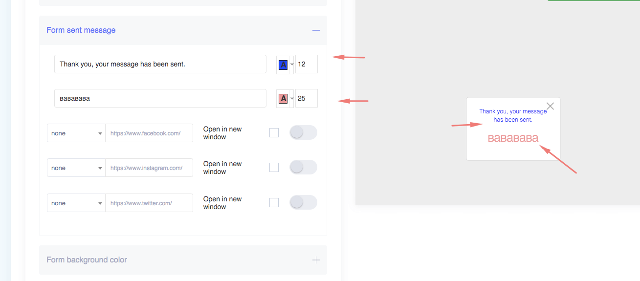
Task: Edit the 'вавававa' text field
Action: [160, 98]
